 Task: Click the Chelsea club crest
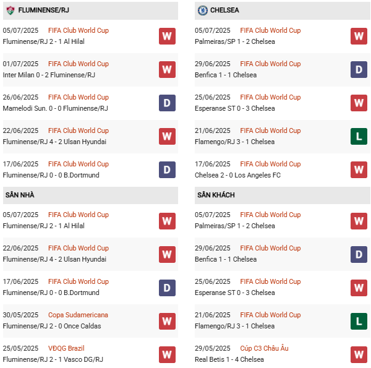[x=202, y=10]
